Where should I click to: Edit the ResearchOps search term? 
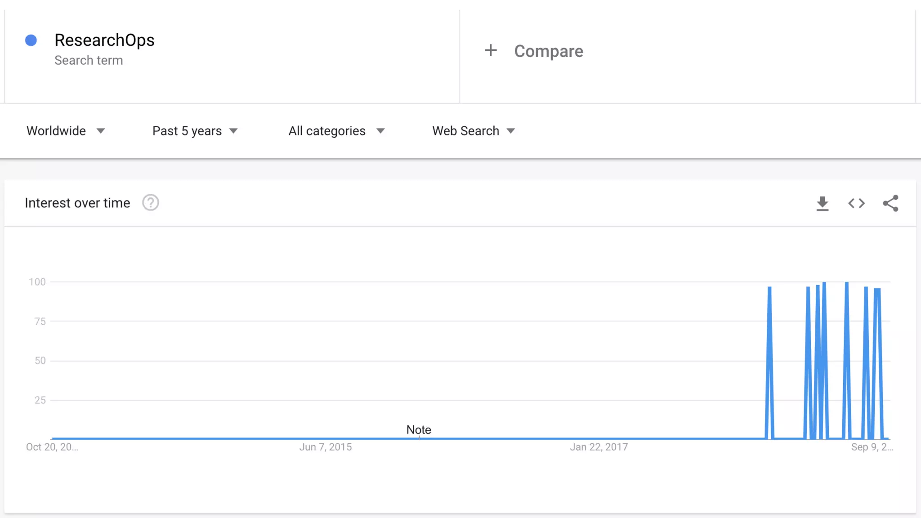tap(104, 40)
